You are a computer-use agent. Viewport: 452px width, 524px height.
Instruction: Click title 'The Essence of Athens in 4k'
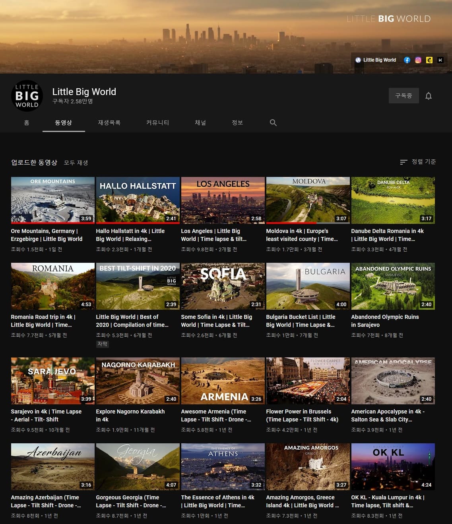click(218, 501)
